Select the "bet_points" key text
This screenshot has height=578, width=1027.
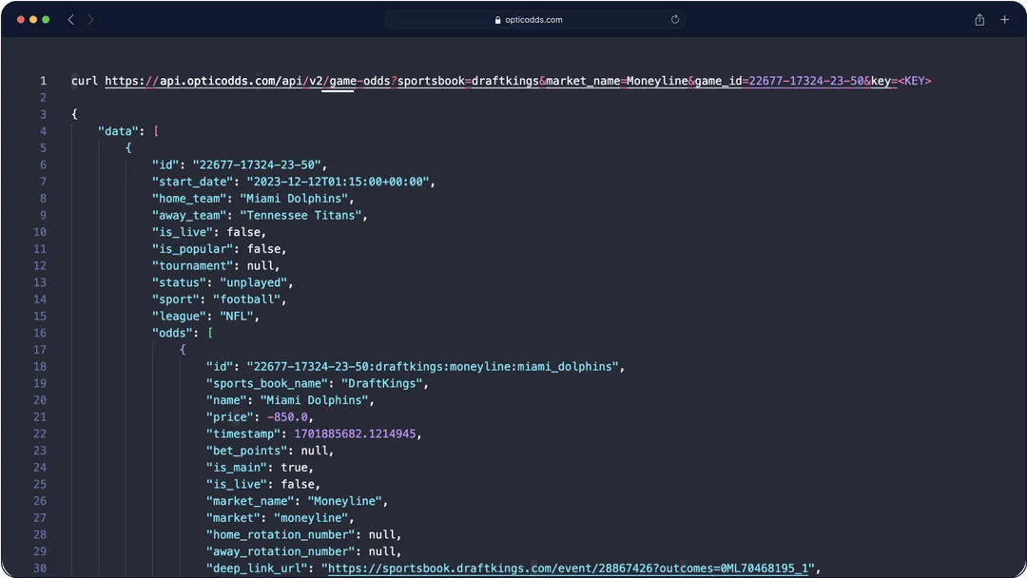pyautogui.click(x=246, y=451)
